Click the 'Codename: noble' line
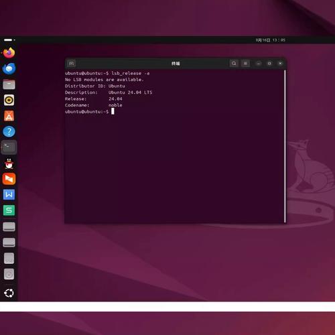Image resolution: width=335 pixels, height=335 pixels. 93,105
